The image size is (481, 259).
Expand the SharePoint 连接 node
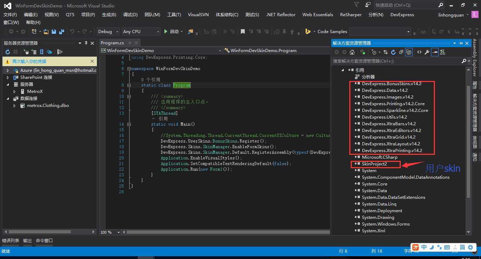[x=8, y=77]
